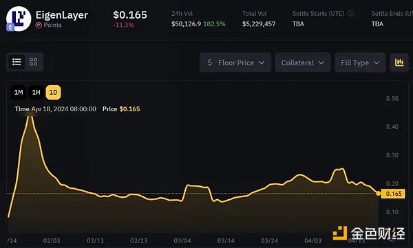This screenshot has height=248, width=413.
Task: Switch to grid view
Action: click(x=34, y=62)
